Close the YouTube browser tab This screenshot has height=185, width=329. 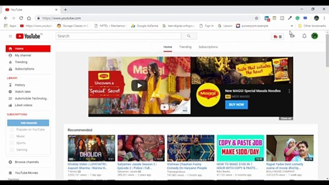[56, 10]
